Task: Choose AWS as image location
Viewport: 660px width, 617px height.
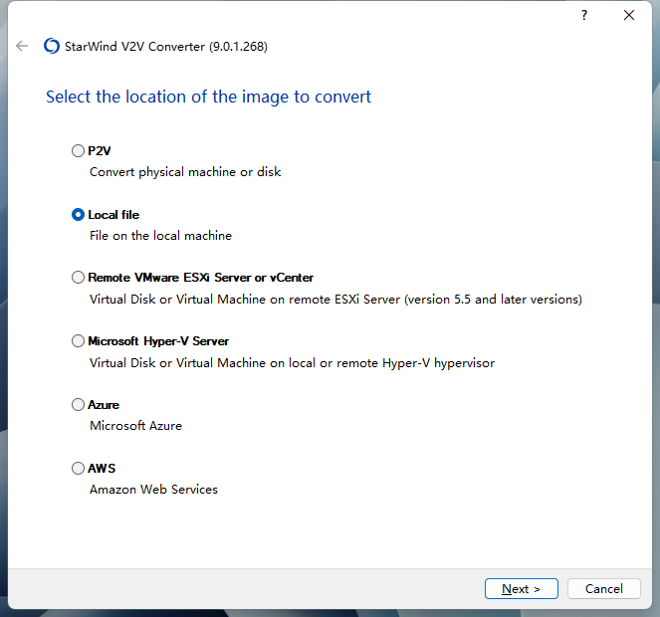Action: point(79,469)
